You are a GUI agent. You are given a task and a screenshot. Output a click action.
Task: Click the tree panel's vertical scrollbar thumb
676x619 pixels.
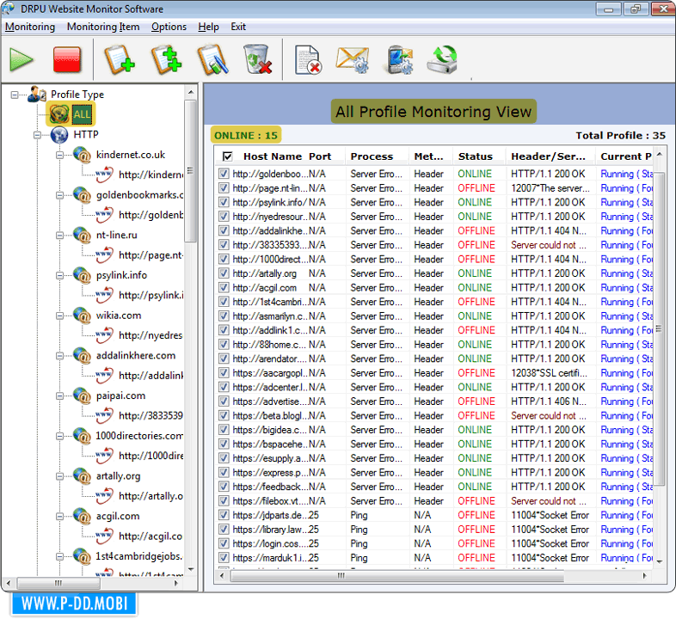191,171
